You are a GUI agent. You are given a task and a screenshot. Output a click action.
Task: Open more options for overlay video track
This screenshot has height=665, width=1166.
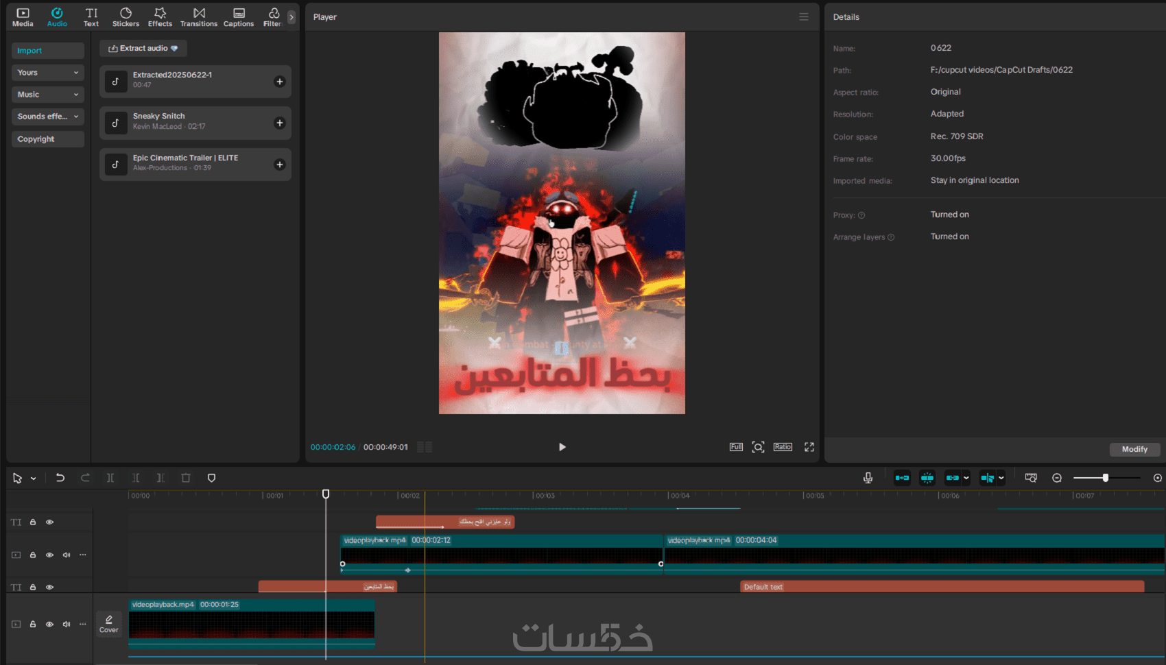(83, 555)
